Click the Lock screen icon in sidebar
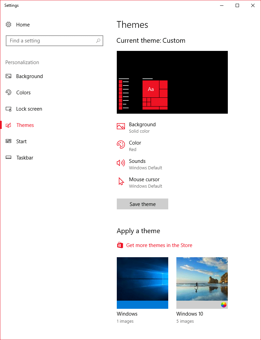The image size is (261, 340). click(8, 109)
